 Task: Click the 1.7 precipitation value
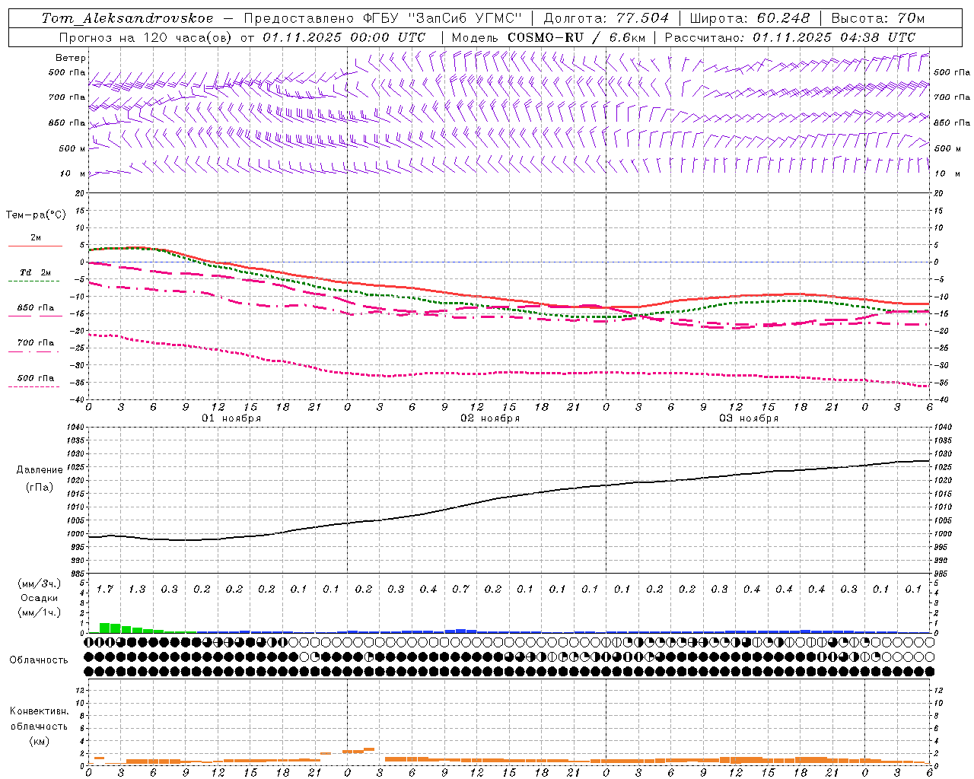pyautogui.click(x=105, y=589)
